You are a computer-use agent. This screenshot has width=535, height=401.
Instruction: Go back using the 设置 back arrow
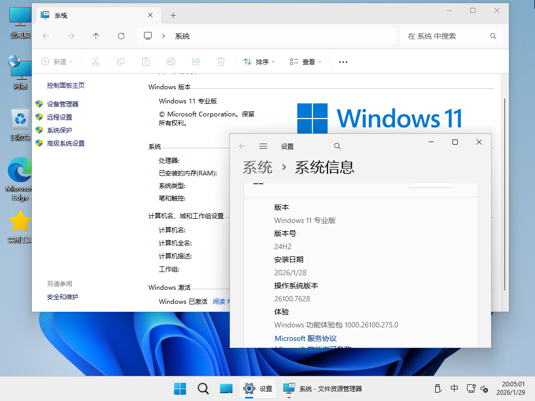(242, 146)
